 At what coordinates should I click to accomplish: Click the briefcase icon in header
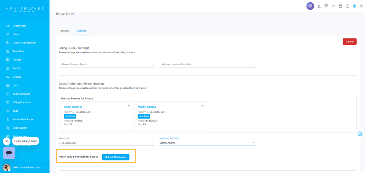(347, 6)
